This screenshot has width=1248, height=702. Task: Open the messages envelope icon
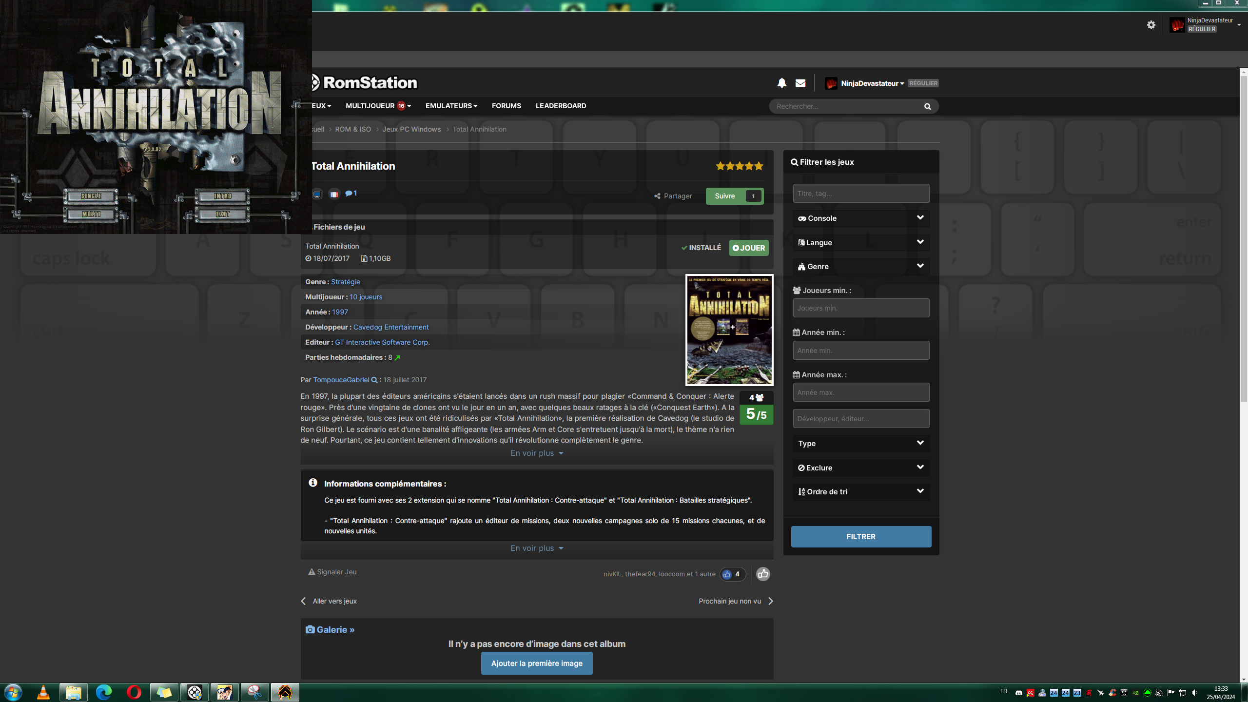click(x=800, y=83)
